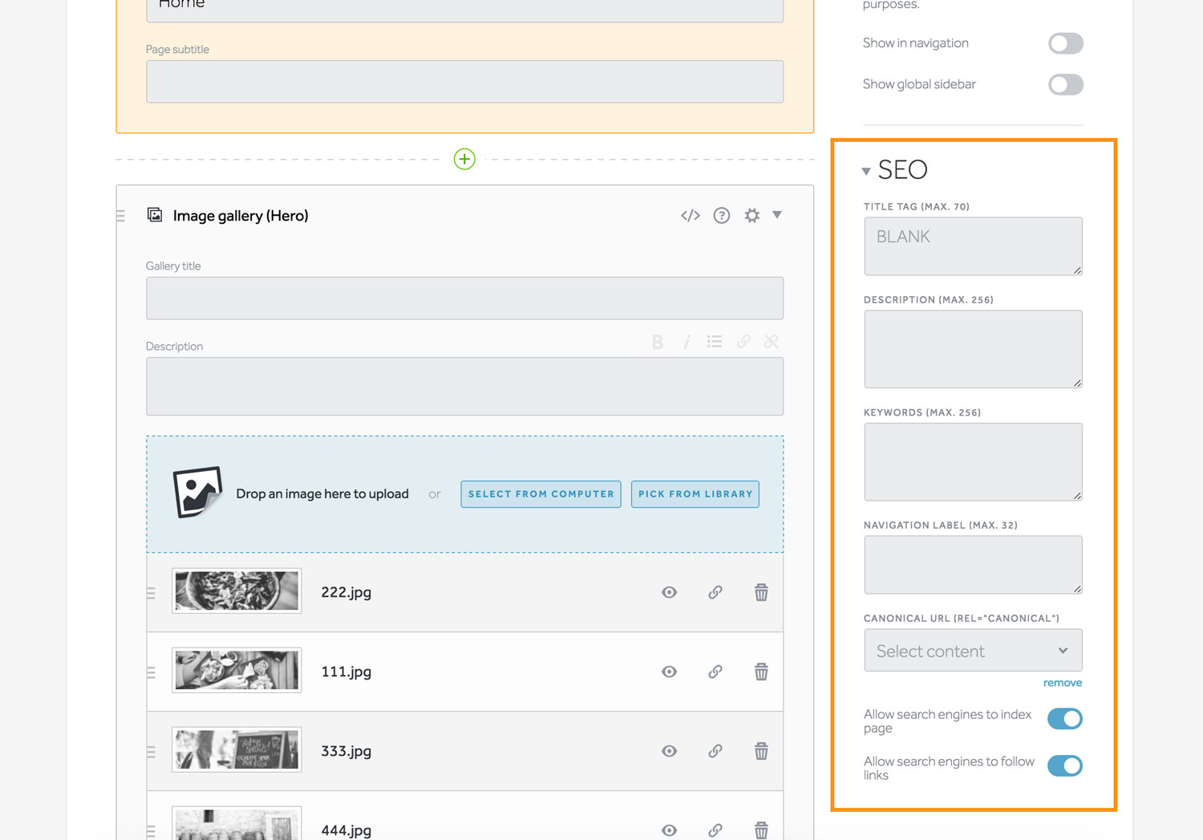
Task: Insert bullet list in Description toolbar
Action: pyautogui.click(x=715, y=342)
